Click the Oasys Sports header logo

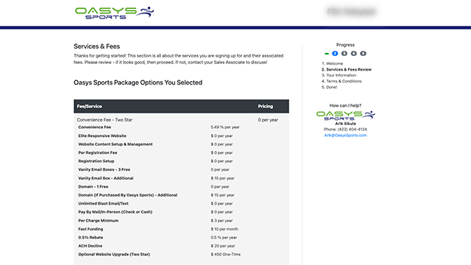(115, 13)
